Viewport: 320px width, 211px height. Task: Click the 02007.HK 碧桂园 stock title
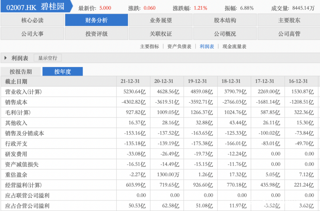tap(35, 7)
